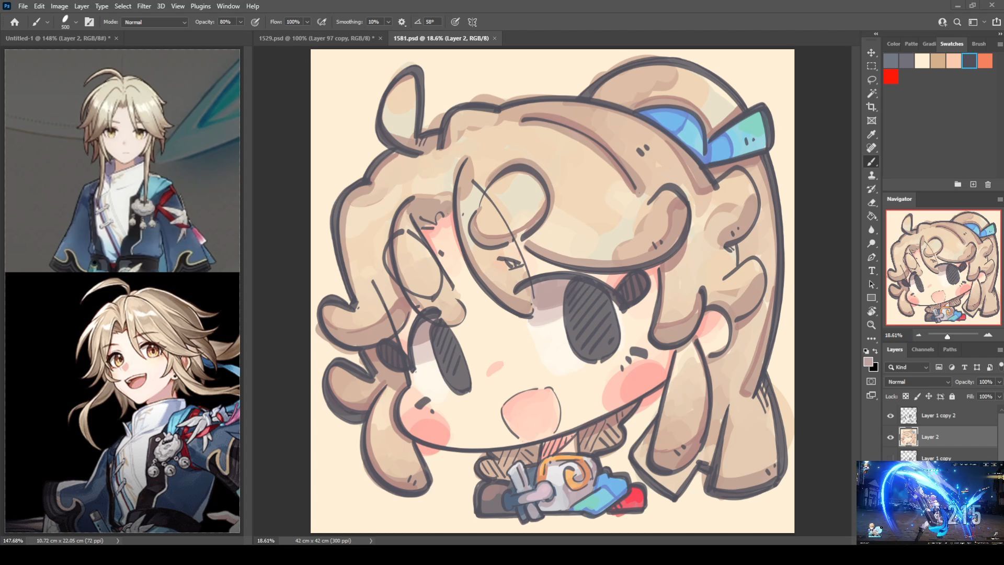Select the Layer 1 copy 2 thumbnail
The height and width of the screenshot is (565, 1004).
tap(908, 416)
